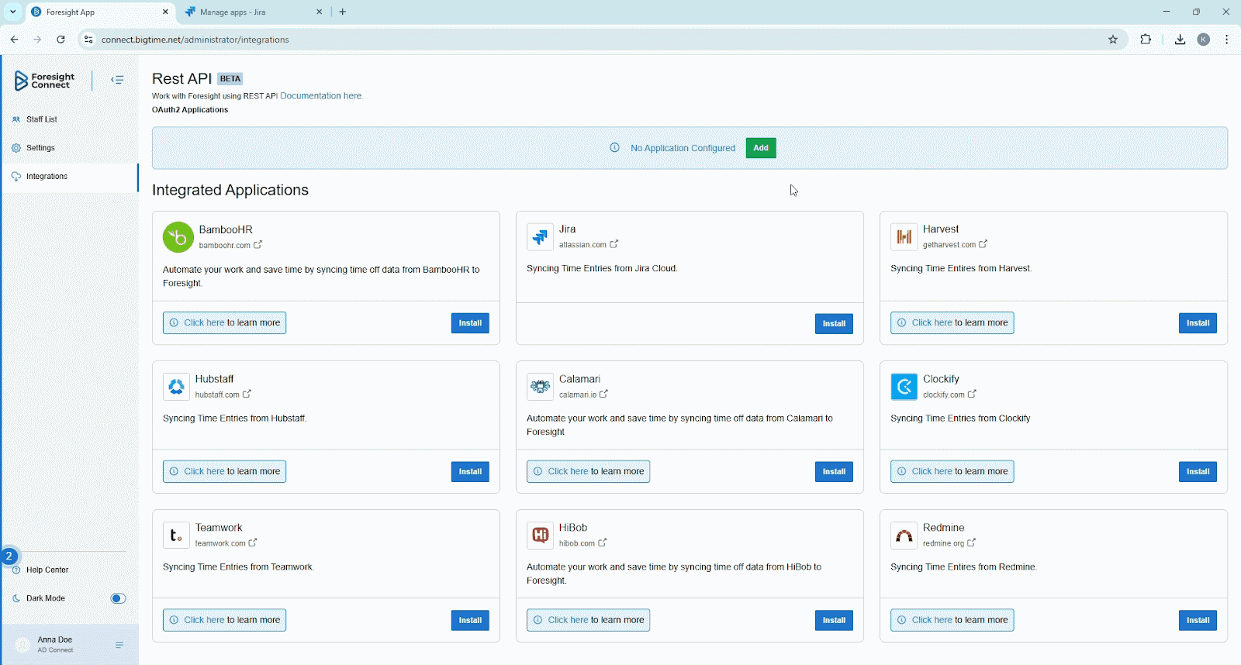Open external link icon next to hubstaff.com
This screenshot has height=665, width=1241.
tap(247, 395)
